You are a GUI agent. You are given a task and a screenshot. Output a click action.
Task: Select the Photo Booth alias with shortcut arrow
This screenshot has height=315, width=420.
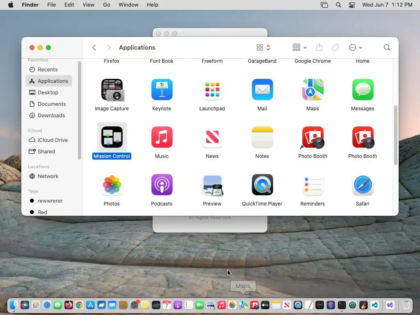[x=313, y=137]
